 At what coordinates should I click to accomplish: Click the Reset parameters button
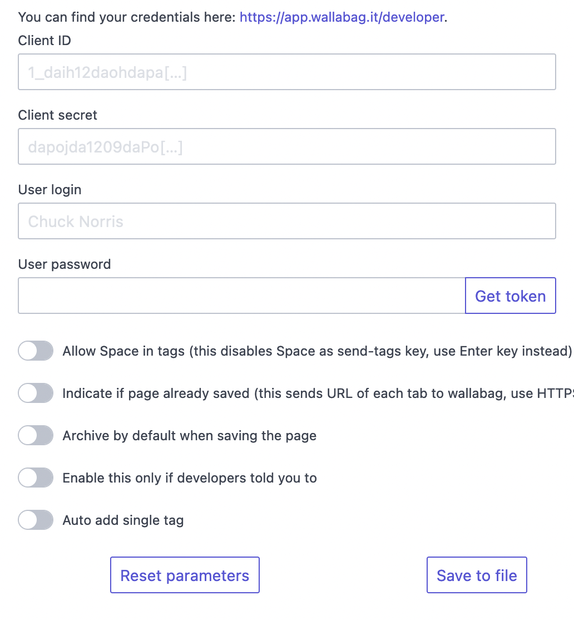pyautogui.click(x=185, y=575)
